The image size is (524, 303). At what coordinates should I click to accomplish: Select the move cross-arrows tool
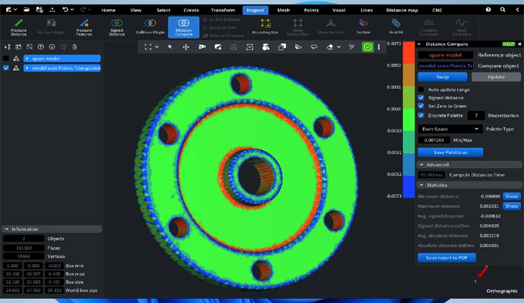[x=186, y=47]
